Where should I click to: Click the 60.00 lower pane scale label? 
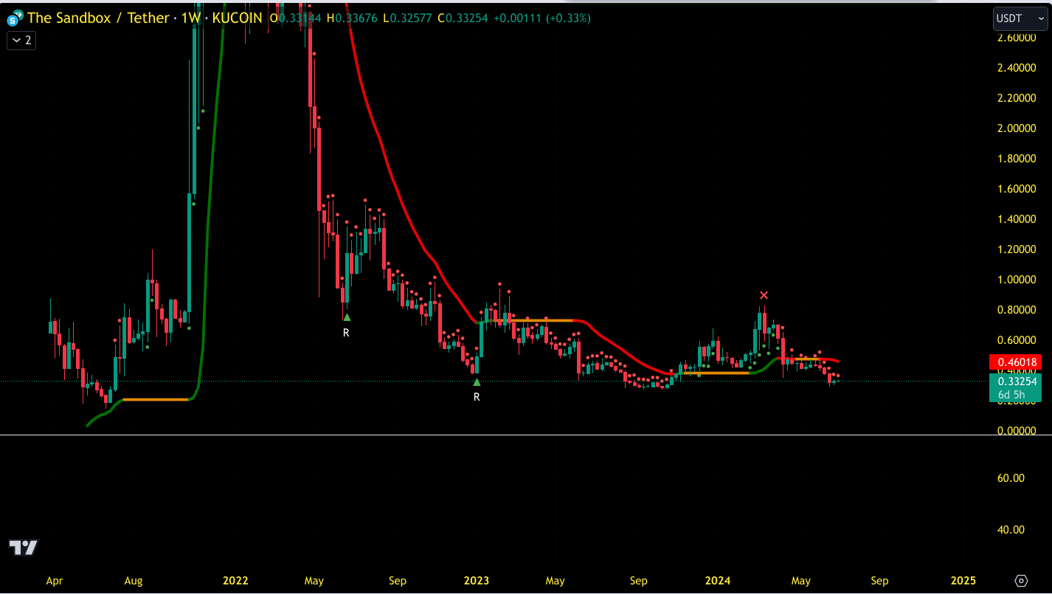(x=1011, y=478)
